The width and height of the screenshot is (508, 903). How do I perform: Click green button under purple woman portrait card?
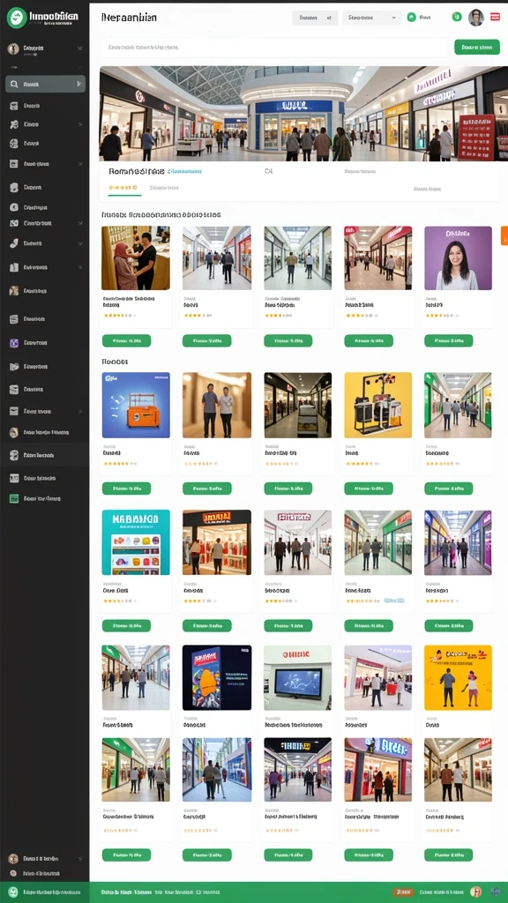coord(449,341)
